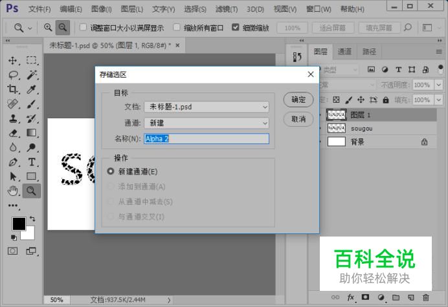Open the 图层(L) menu
The width and height of the screenshot is (448, 307).
(x=131, y=9)
